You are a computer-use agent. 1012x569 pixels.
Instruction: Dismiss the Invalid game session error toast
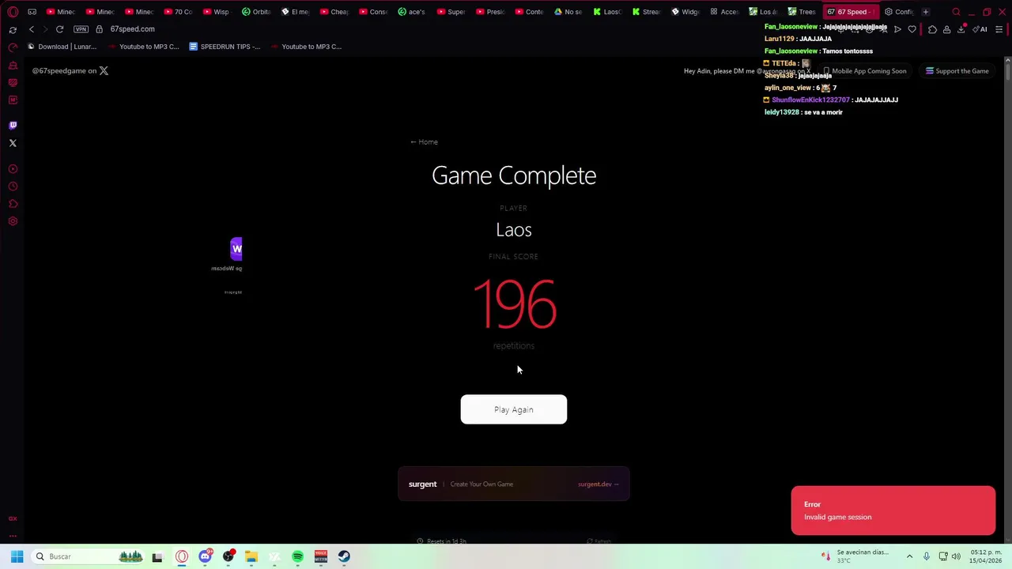pos(893,511)
